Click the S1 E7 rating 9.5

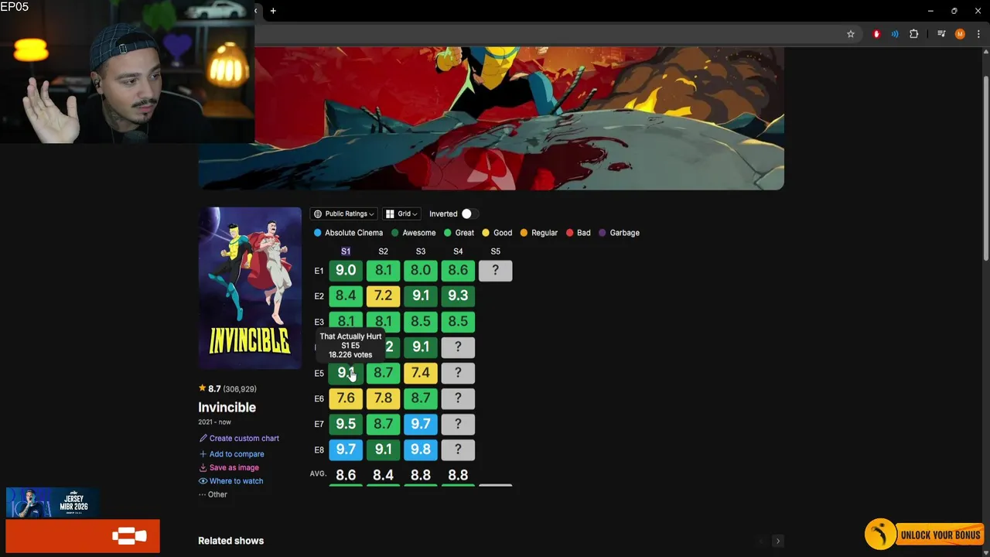pos(346,424)
